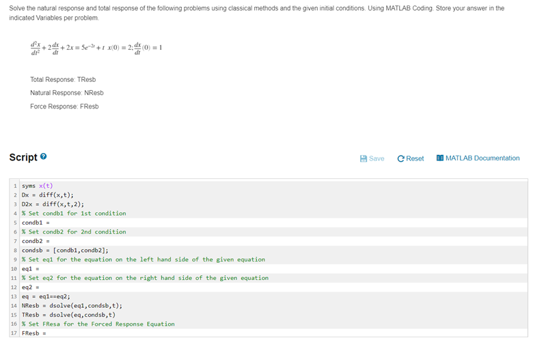Click line number 17 in the gutter
Screen dimensions: 533x340
[x=14, y=334]
